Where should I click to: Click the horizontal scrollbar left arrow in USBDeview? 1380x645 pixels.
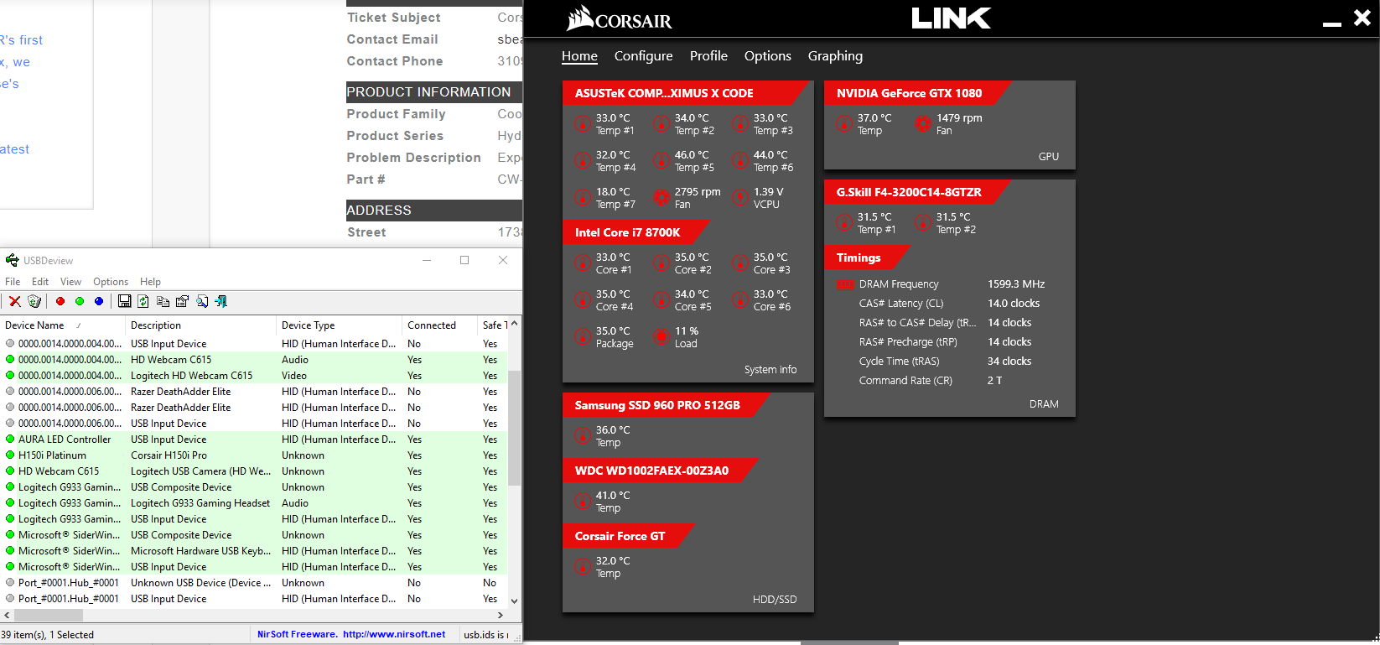[7, 616]
